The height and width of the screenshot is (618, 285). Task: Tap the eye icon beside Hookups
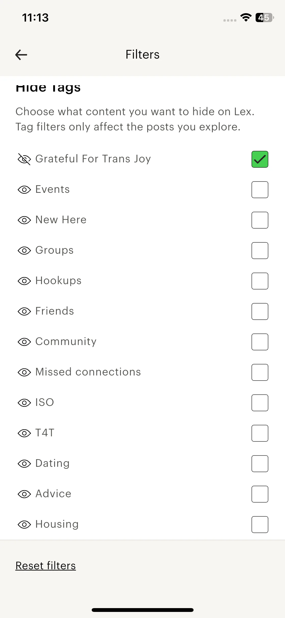click(24, 281)
